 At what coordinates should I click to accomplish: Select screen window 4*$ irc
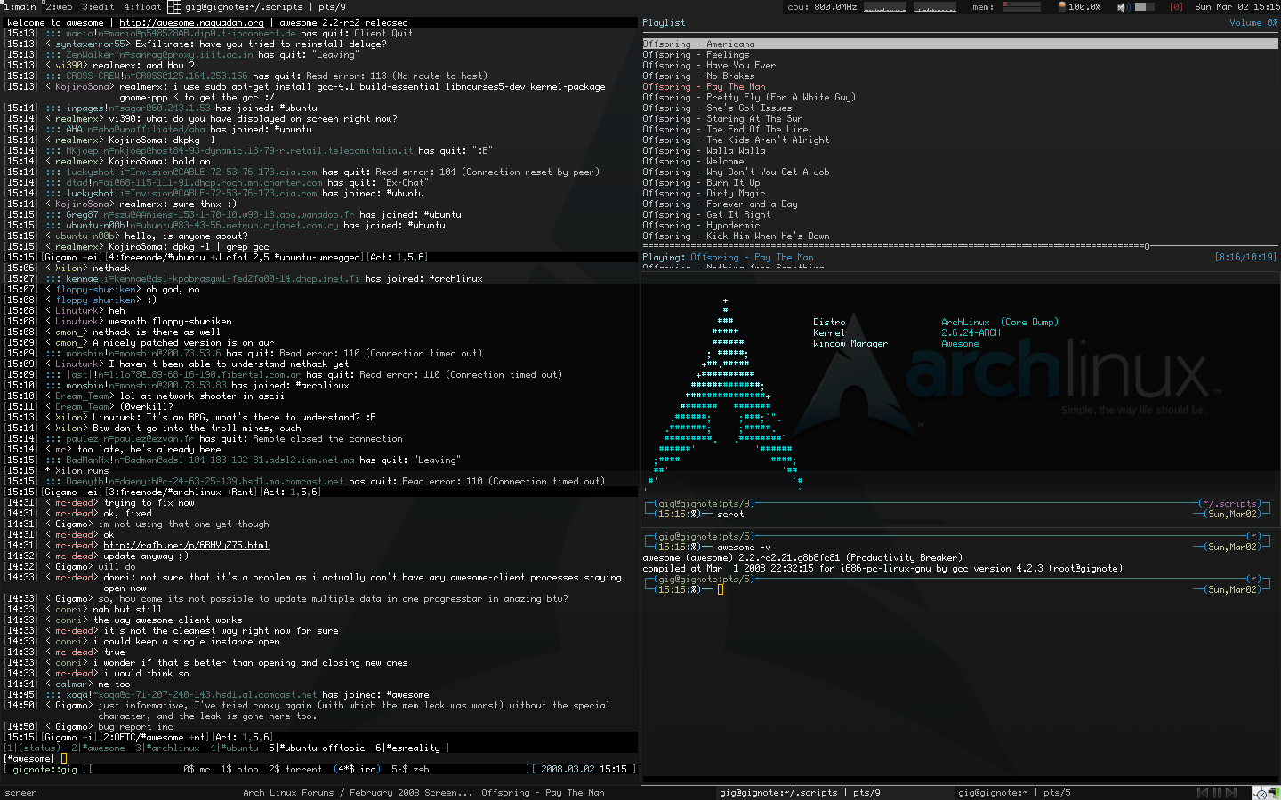[x=357, y=769]
